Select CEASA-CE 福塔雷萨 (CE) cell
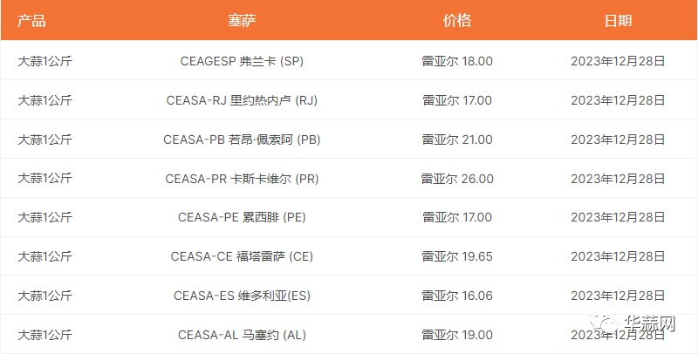 click(242, 256)
